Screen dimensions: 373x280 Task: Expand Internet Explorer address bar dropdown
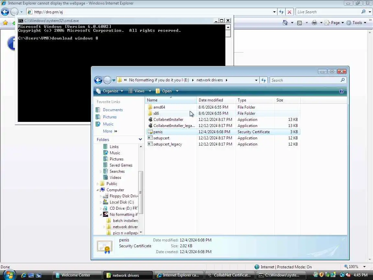point(274,12)
